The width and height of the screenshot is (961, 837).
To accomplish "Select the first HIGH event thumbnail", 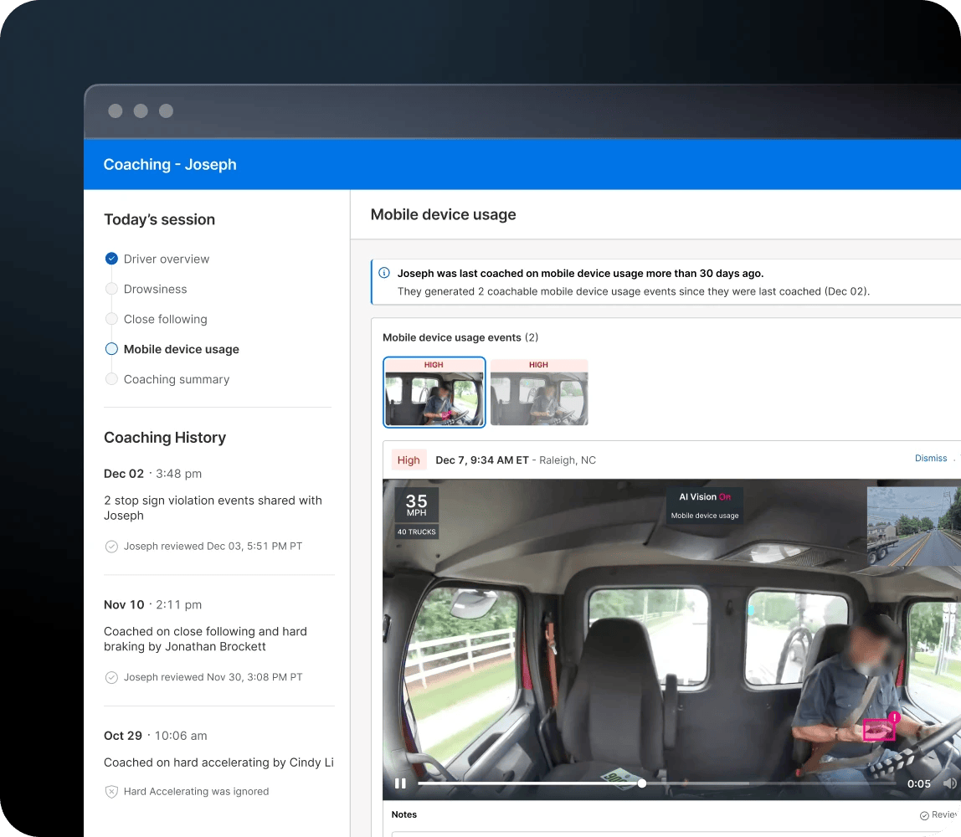I will (x=434, y=393).
